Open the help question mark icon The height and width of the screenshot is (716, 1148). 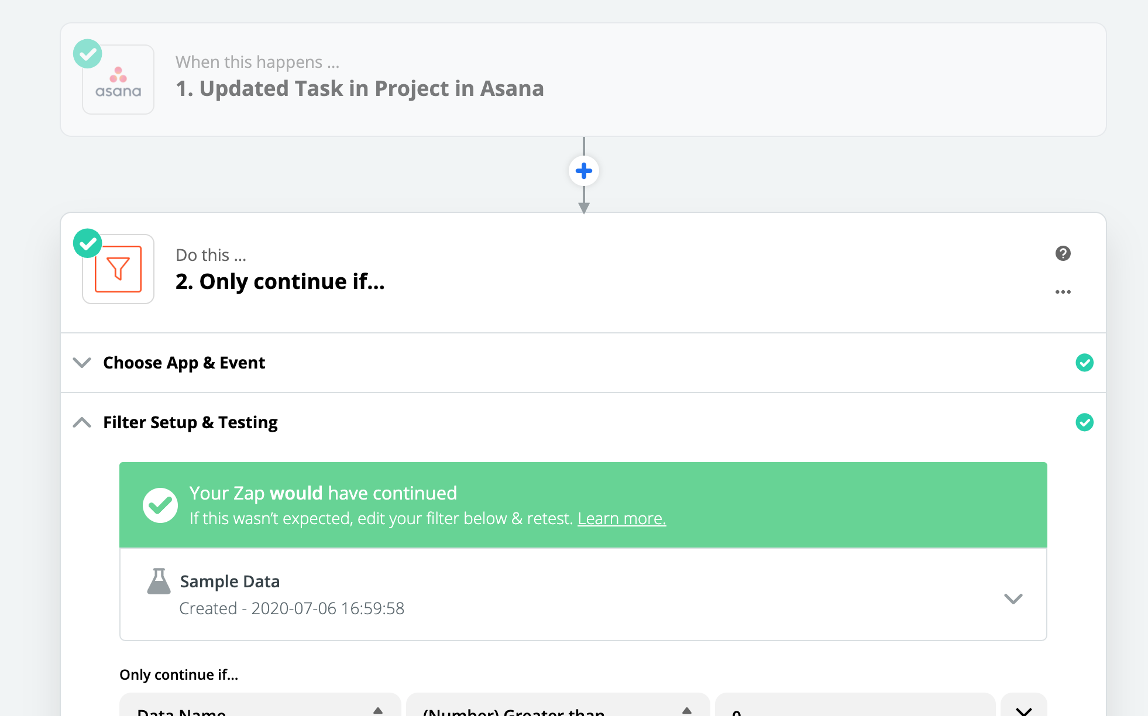1063,253
